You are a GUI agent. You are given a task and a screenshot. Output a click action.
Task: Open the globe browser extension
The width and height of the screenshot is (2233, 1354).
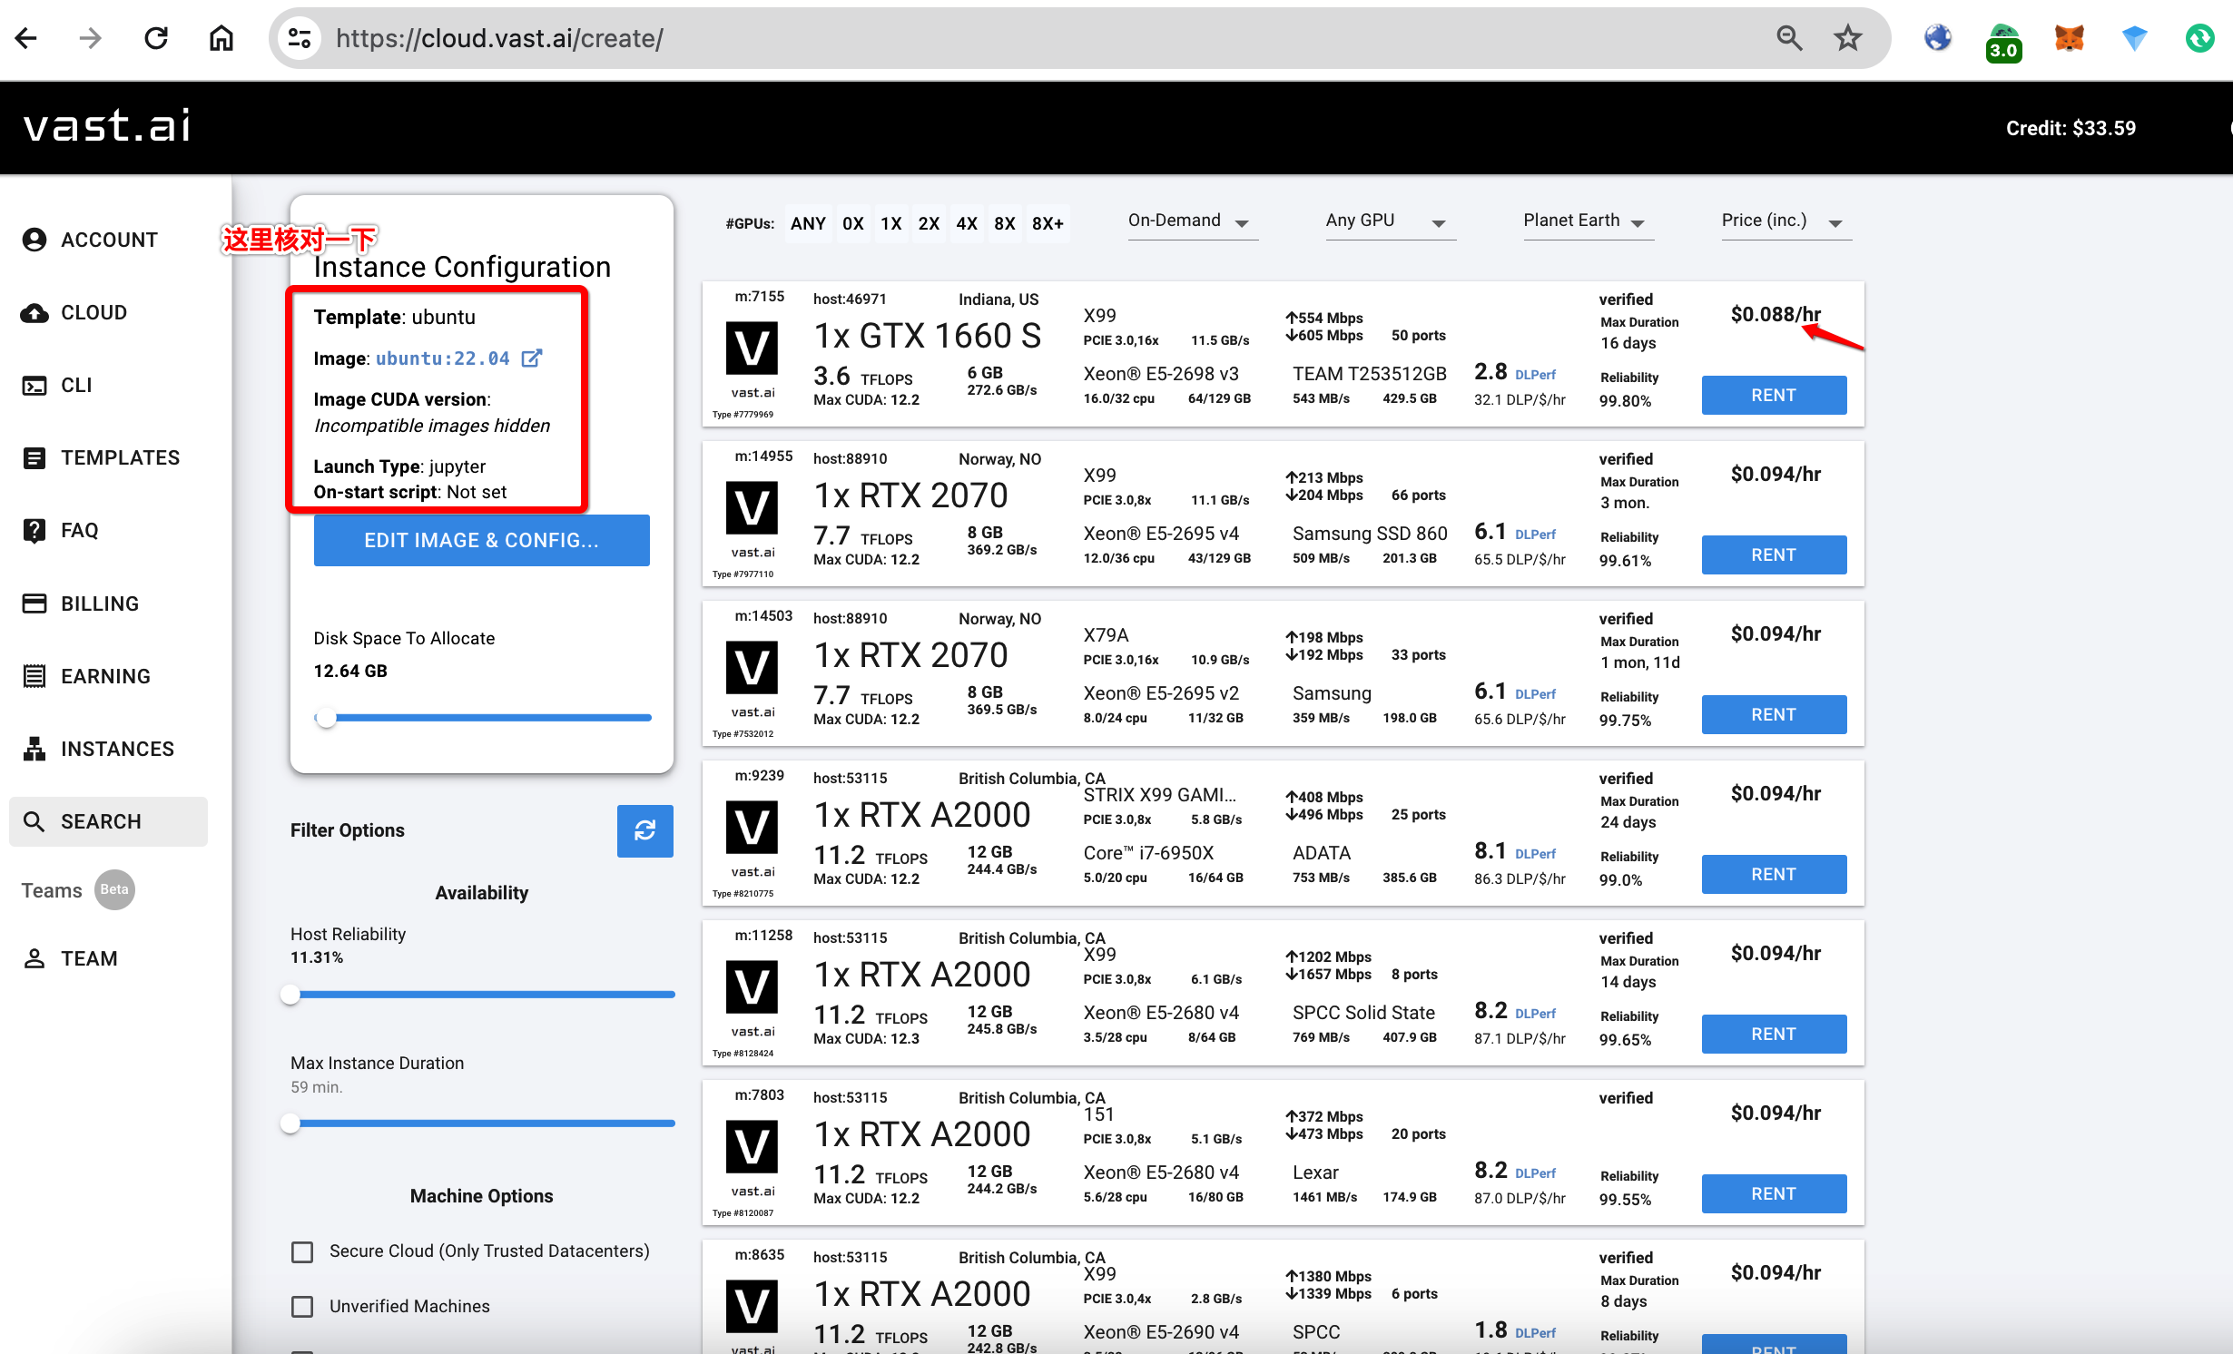coord(1938,38)
